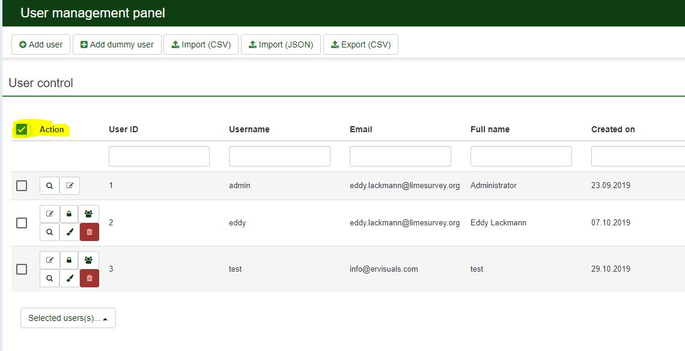Delete user eddy with the red trash icon
685x351 pixels.
[89, 232]
